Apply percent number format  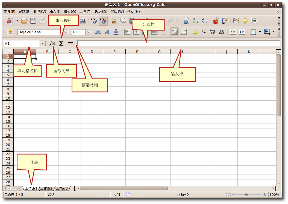[204, 32]
